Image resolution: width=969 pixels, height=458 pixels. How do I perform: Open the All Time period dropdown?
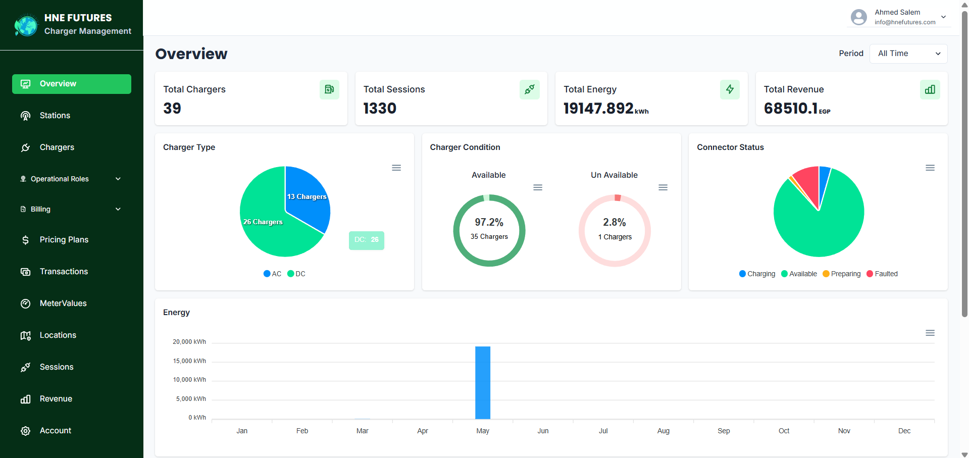click(x=908, y=54)
